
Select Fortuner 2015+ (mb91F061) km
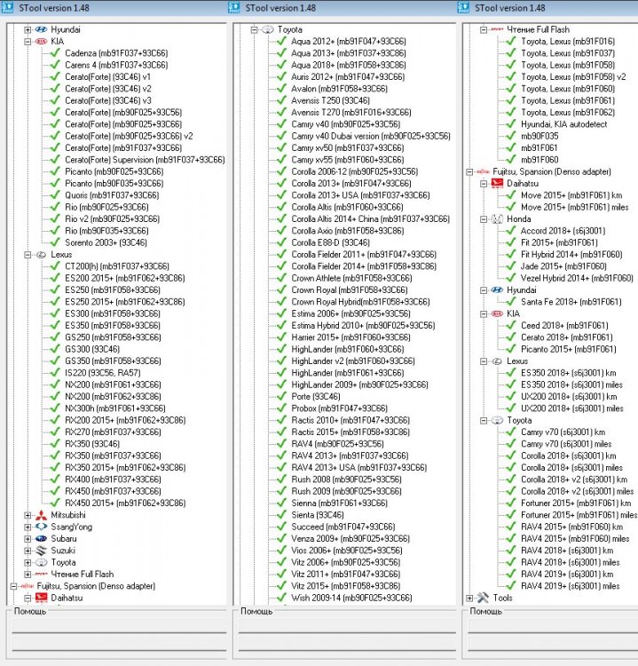[576, 503]
